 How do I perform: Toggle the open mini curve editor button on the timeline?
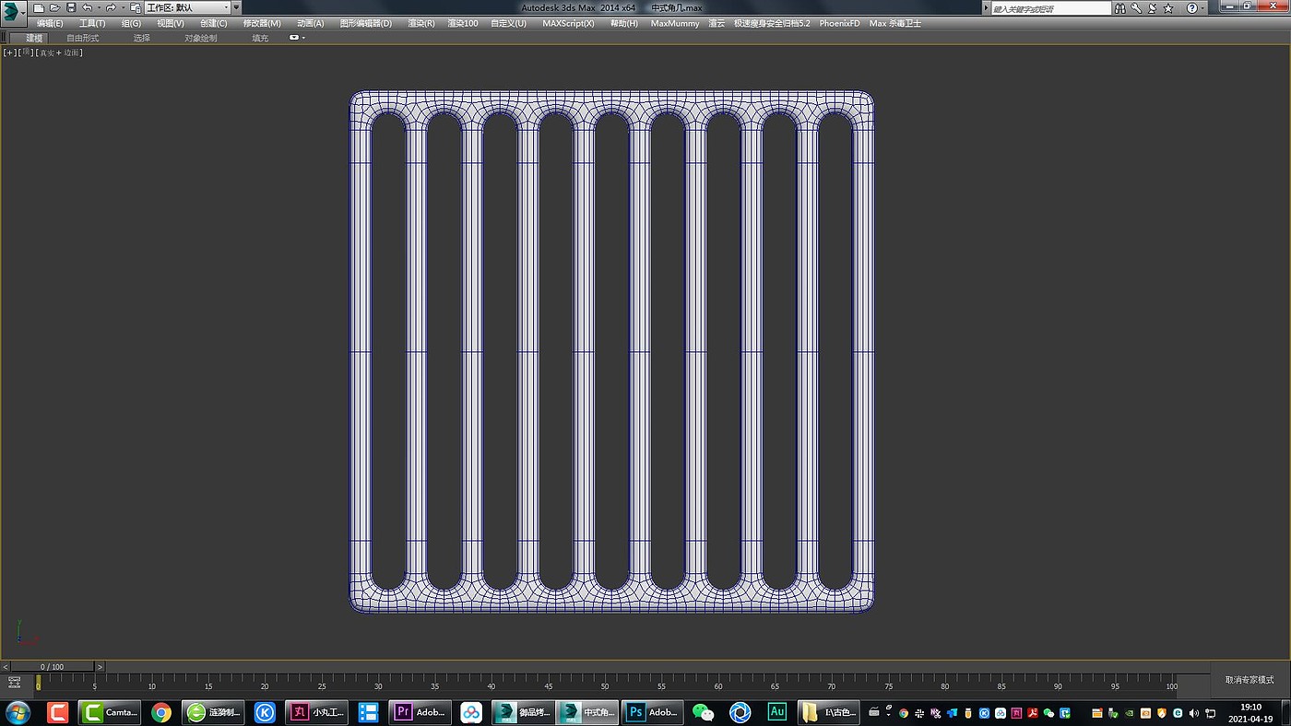pos(14,683)
